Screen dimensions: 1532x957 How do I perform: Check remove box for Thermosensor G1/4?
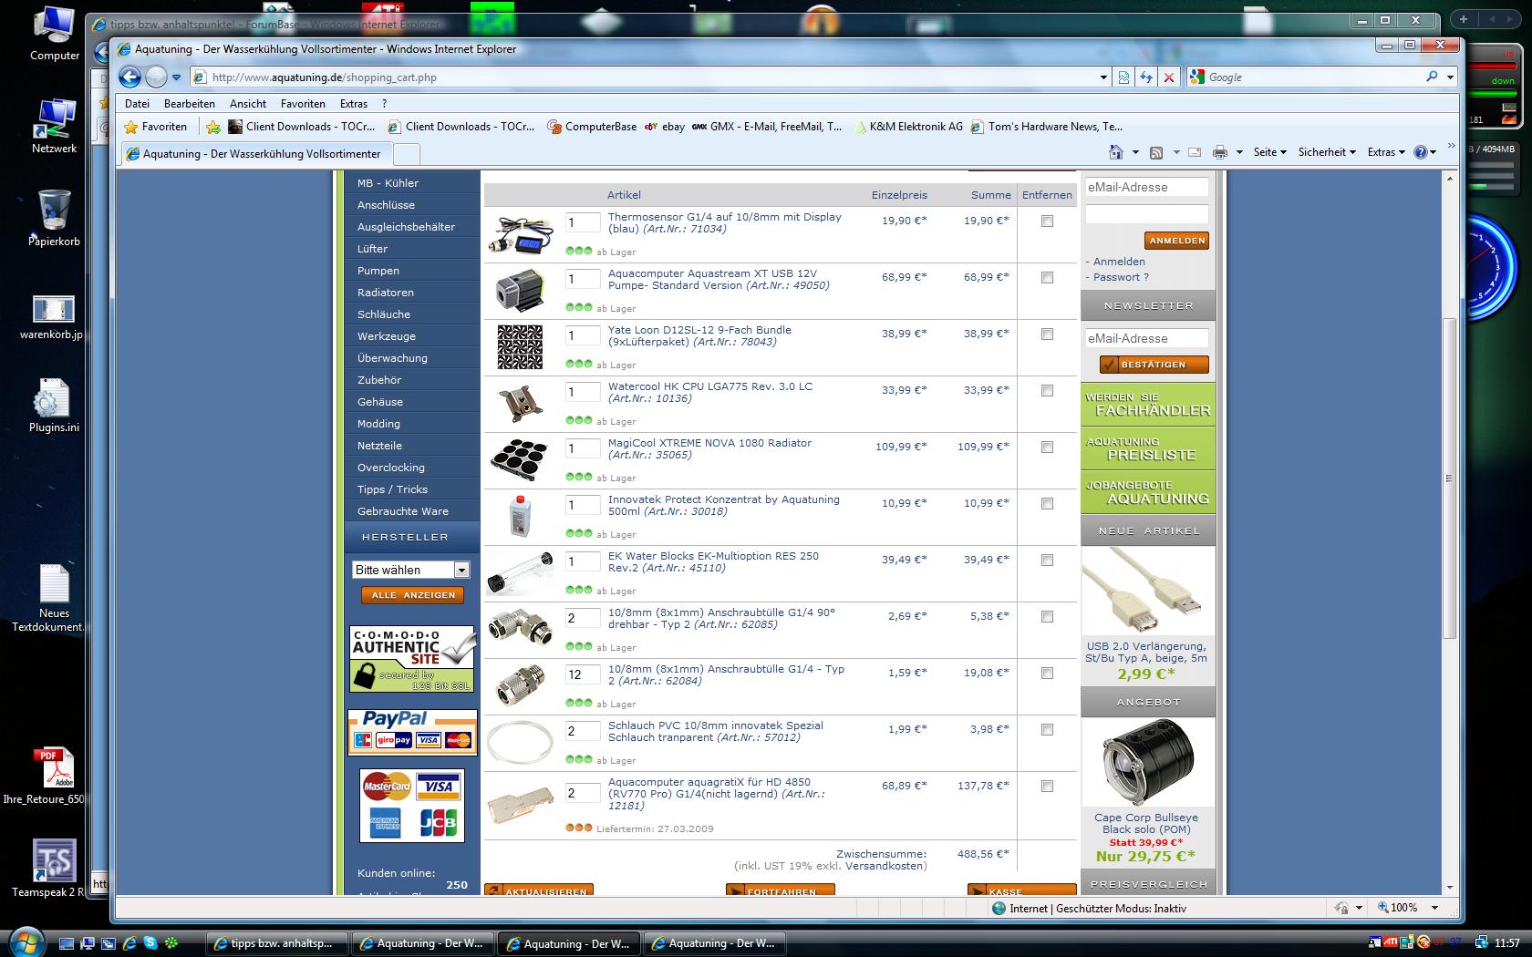click(x=1047, y=221)
